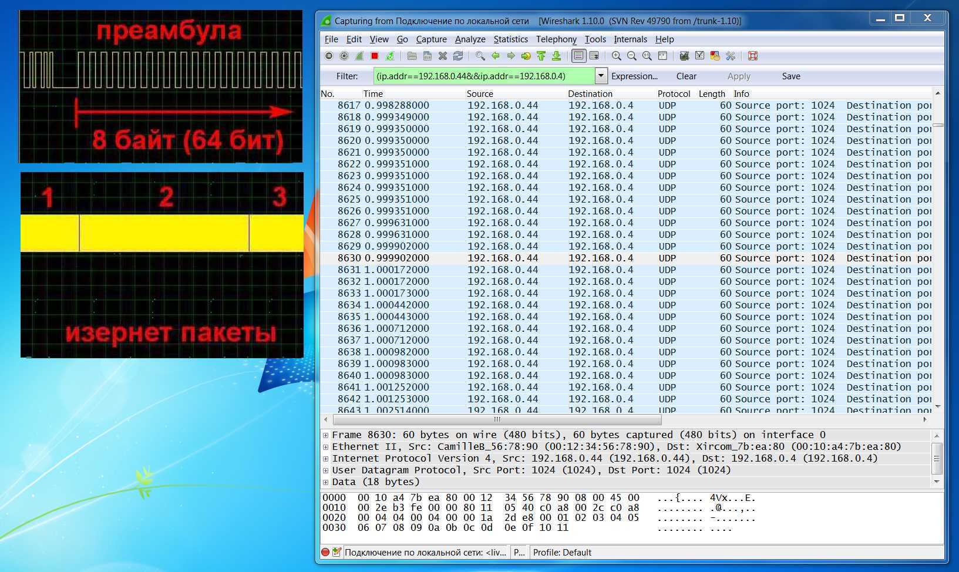The image size is (959, 572).
Task: Open the Capture menu
Action: click(432, 39)
